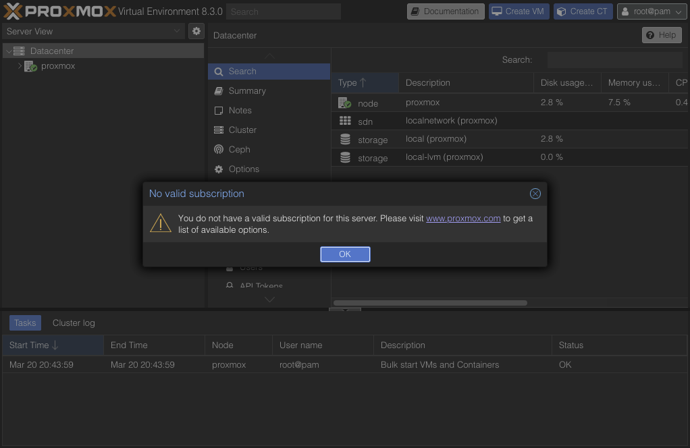Click the sdn grid icon in table
Image resolution: width=690 pixels, height=448 pixels.
pyautogui.click(x=345, y=121)
